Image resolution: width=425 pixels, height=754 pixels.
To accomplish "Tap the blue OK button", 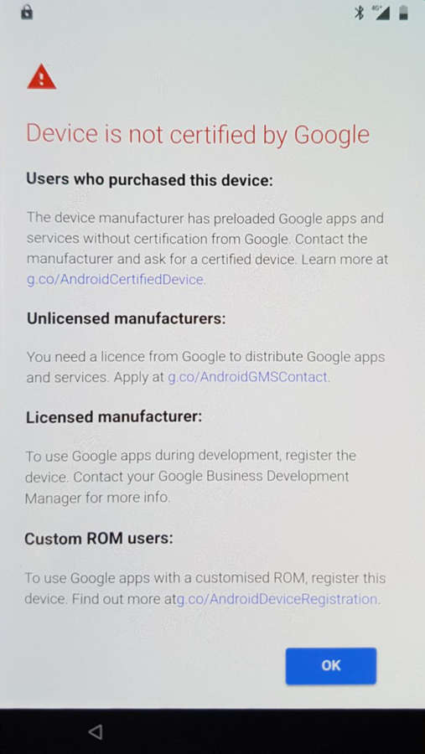I will coord(330,665).
